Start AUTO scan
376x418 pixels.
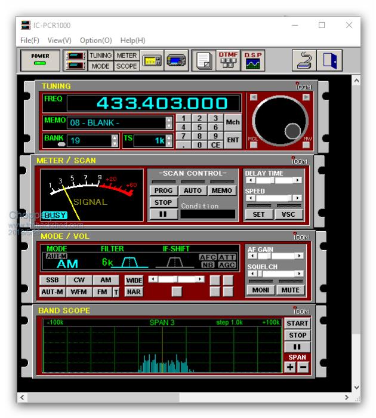[192, 190]
